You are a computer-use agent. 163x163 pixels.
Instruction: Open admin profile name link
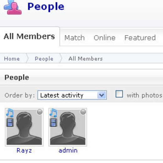(x=68, y=150)
